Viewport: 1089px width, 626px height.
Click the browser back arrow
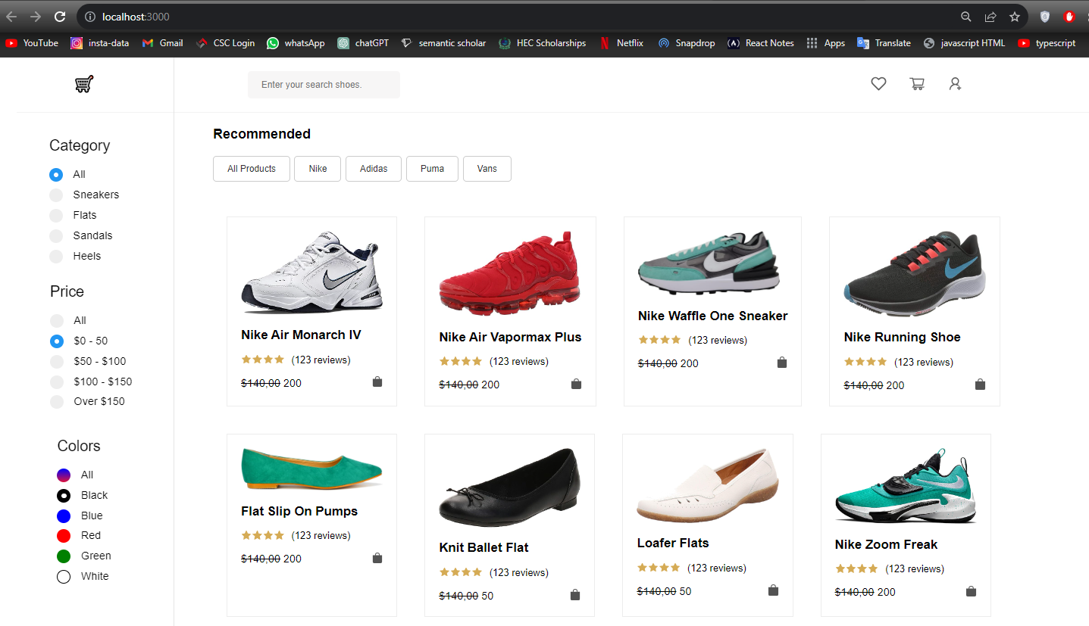tap(11, 16)
